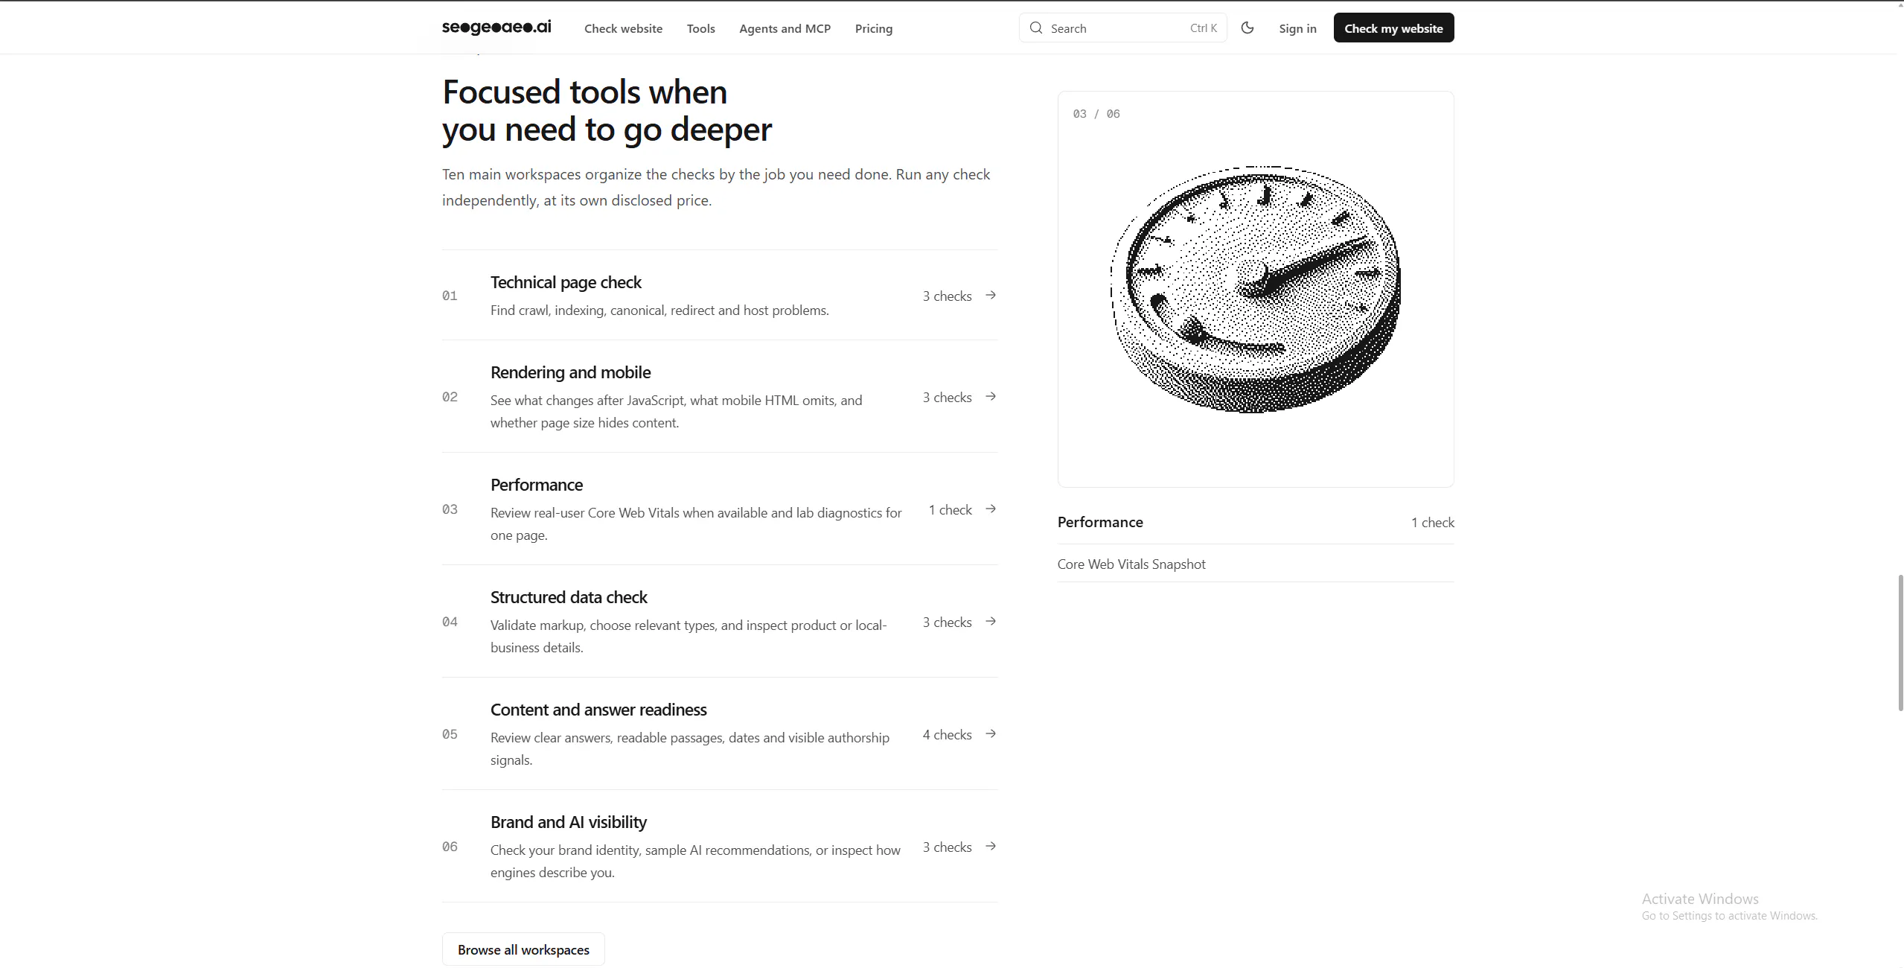Open Brand and AI visibility workspace
This screenshot has height=968, width=1904.
pos(569,822)
